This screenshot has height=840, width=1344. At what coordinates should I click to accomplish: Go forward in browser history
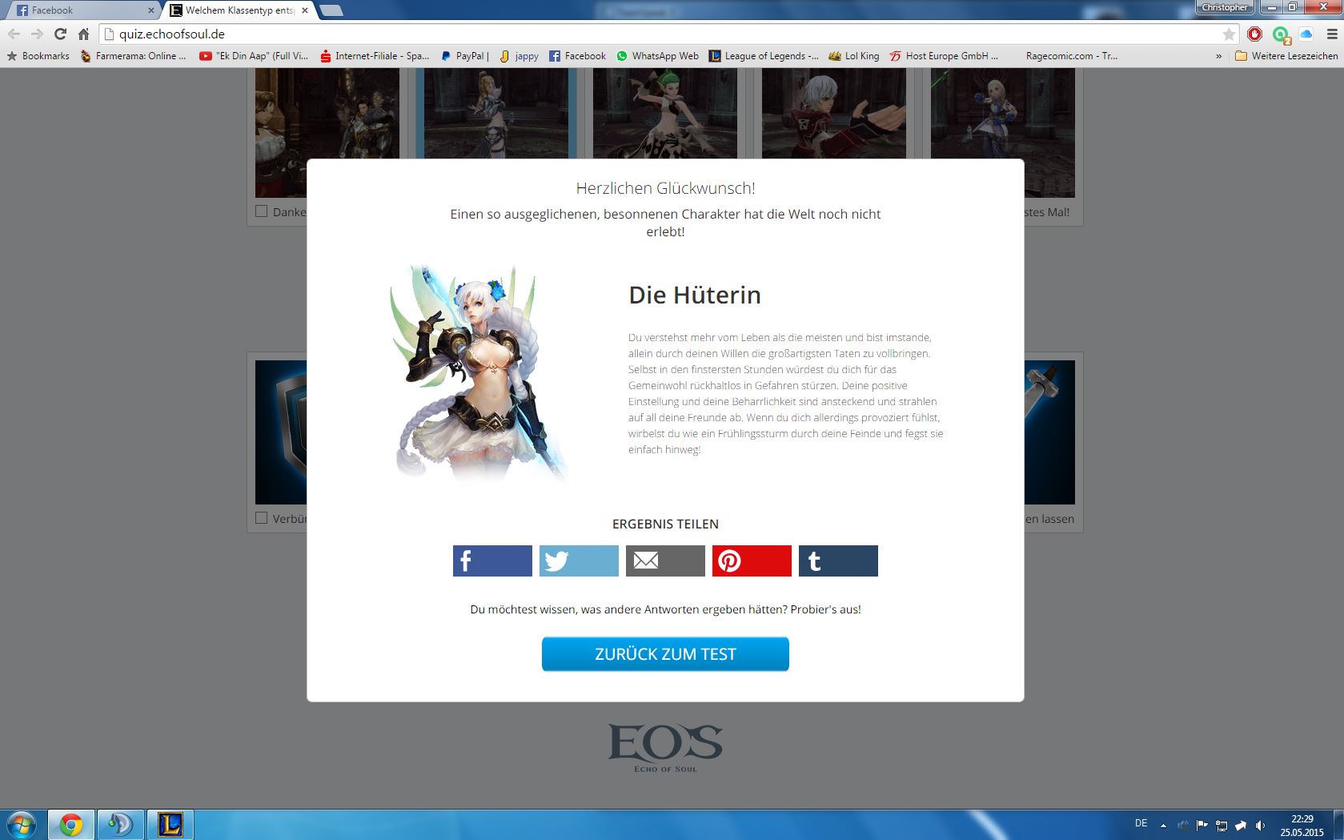coord(37,34)
